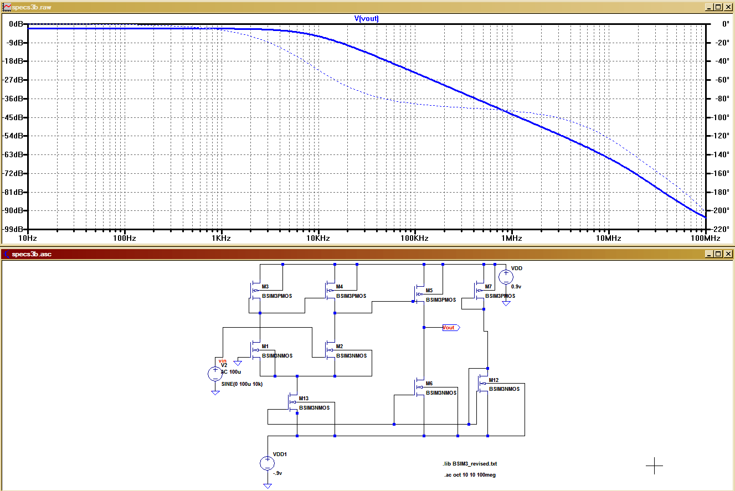Click the AC 100u value of V2
Image resolution: width=735 pixels, height=491 pixels.
(231, 372)
